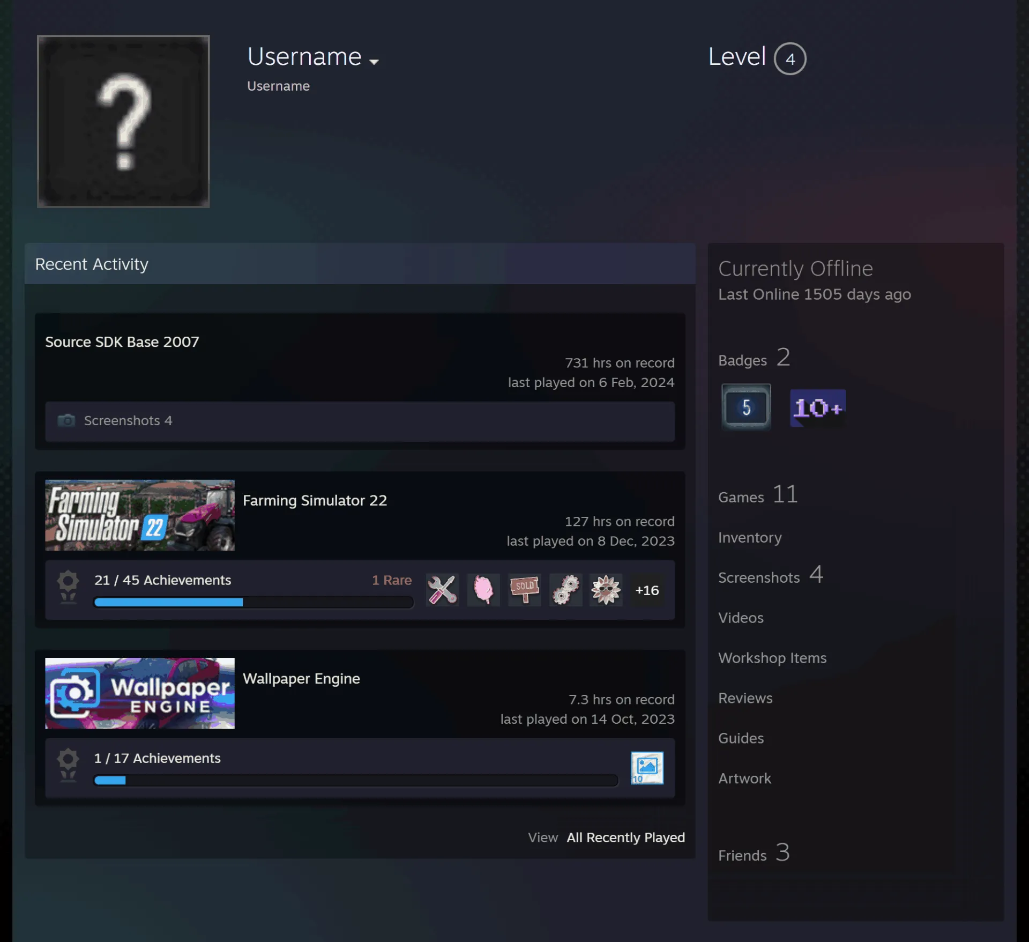1029x942 pixels.
Task: Click the 1 Rare label
Action: click(x=392, y=580)
